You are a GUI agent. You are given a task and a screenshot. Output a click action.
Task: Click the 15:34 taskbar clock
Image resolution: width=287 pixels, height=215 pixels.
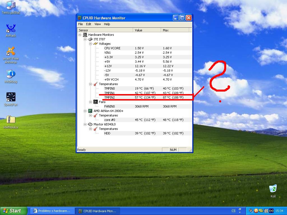coord(279,211)
